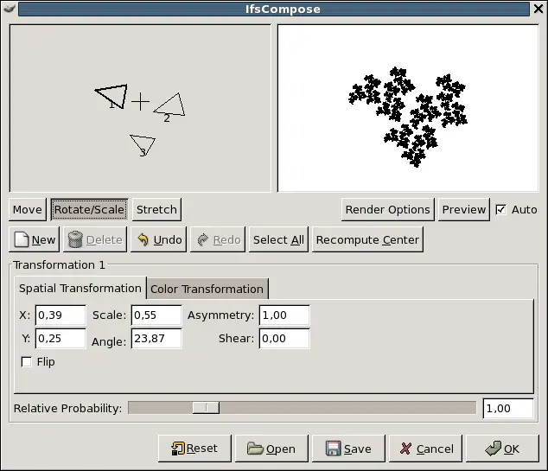The image size is (548, 471).
Task: Undo the last change
Action: tap(159, 240)
